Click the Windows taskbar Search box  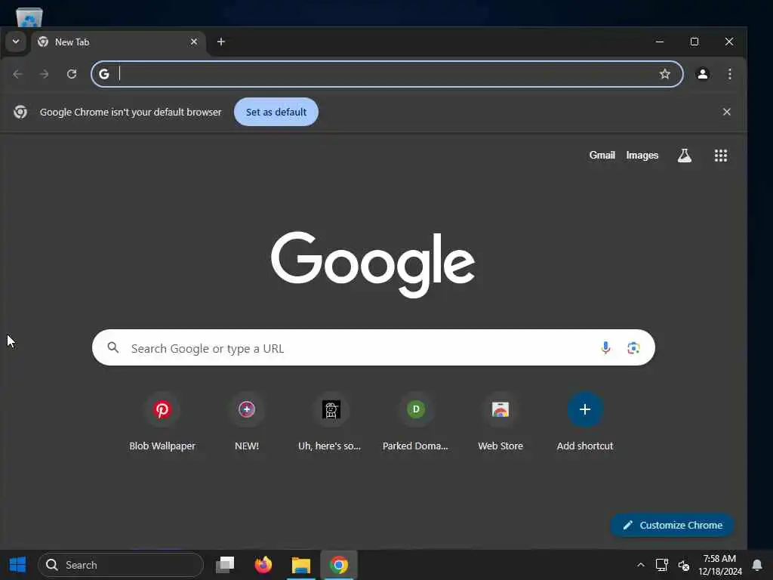click(x=121, y=565)
